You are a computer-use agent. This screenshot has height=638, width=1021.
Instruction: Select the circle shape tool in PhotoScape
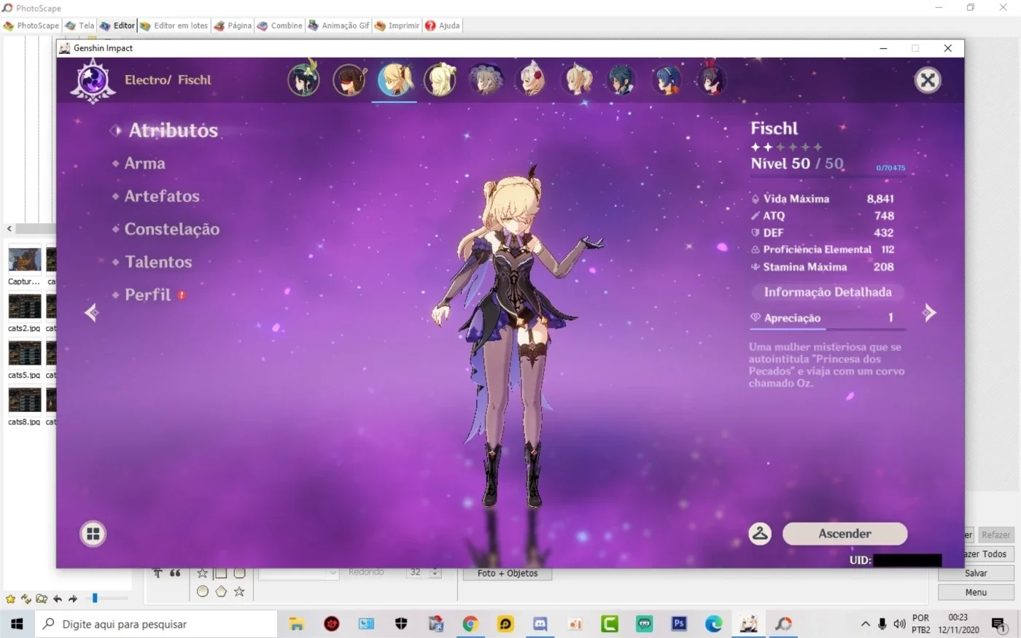[x=203, y=591]
